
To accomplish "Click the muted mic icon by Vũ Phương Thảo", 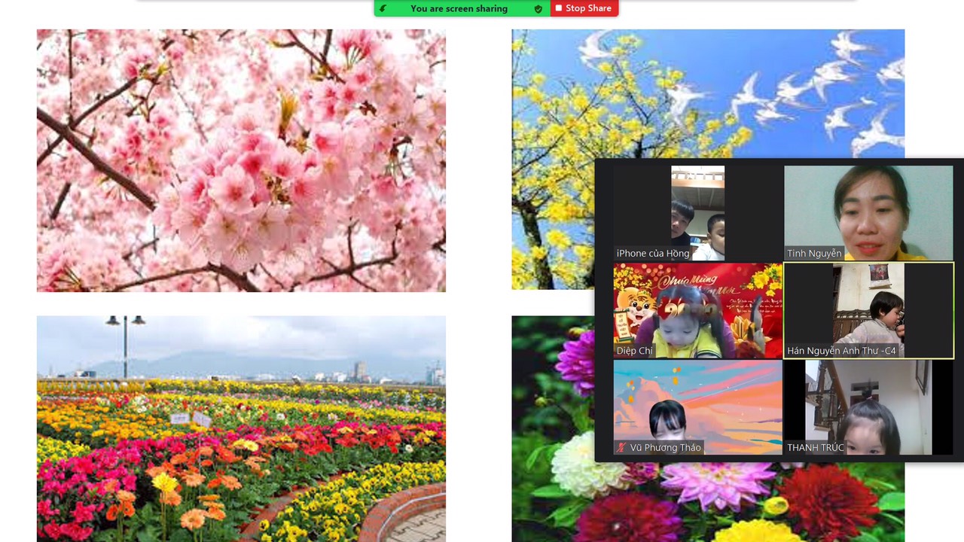I will [x=621, y=447].
